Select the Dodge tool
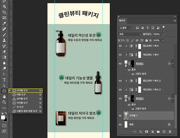 [x=4, y=68]
